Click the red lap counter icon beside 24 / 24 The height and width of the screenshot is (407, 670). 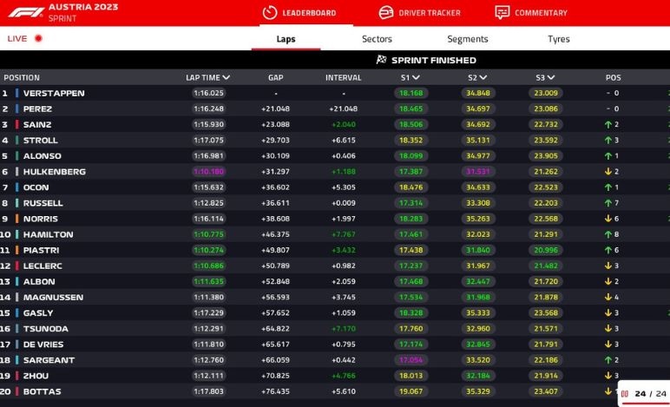(623, 394)
